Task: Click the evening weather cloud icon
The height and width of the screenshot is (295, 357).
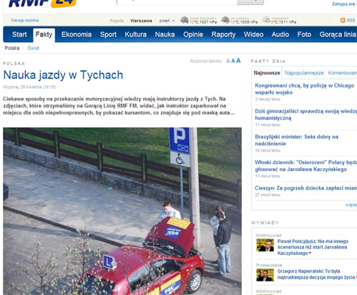Action: click(x=266, y=20)
